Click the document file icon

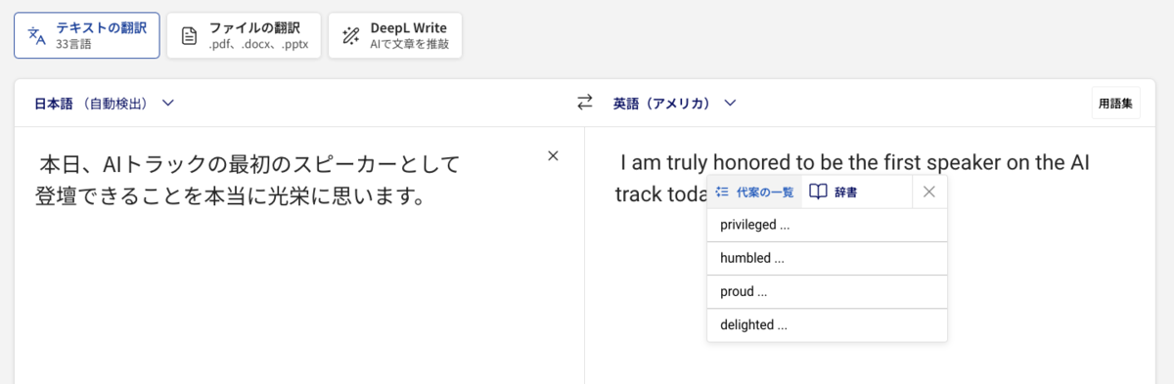click(190, 36)
